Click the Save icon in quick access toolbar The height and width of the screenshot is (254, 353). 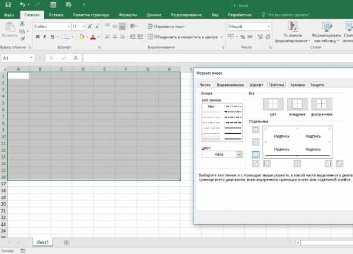tap(8, 5)
